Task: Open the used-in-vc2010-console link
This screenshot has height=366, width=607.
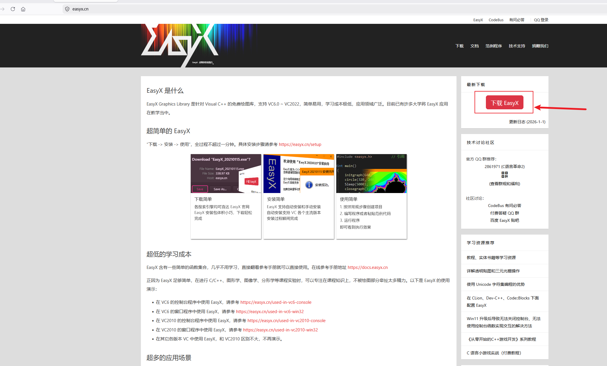Action: [x=286, y=321]
